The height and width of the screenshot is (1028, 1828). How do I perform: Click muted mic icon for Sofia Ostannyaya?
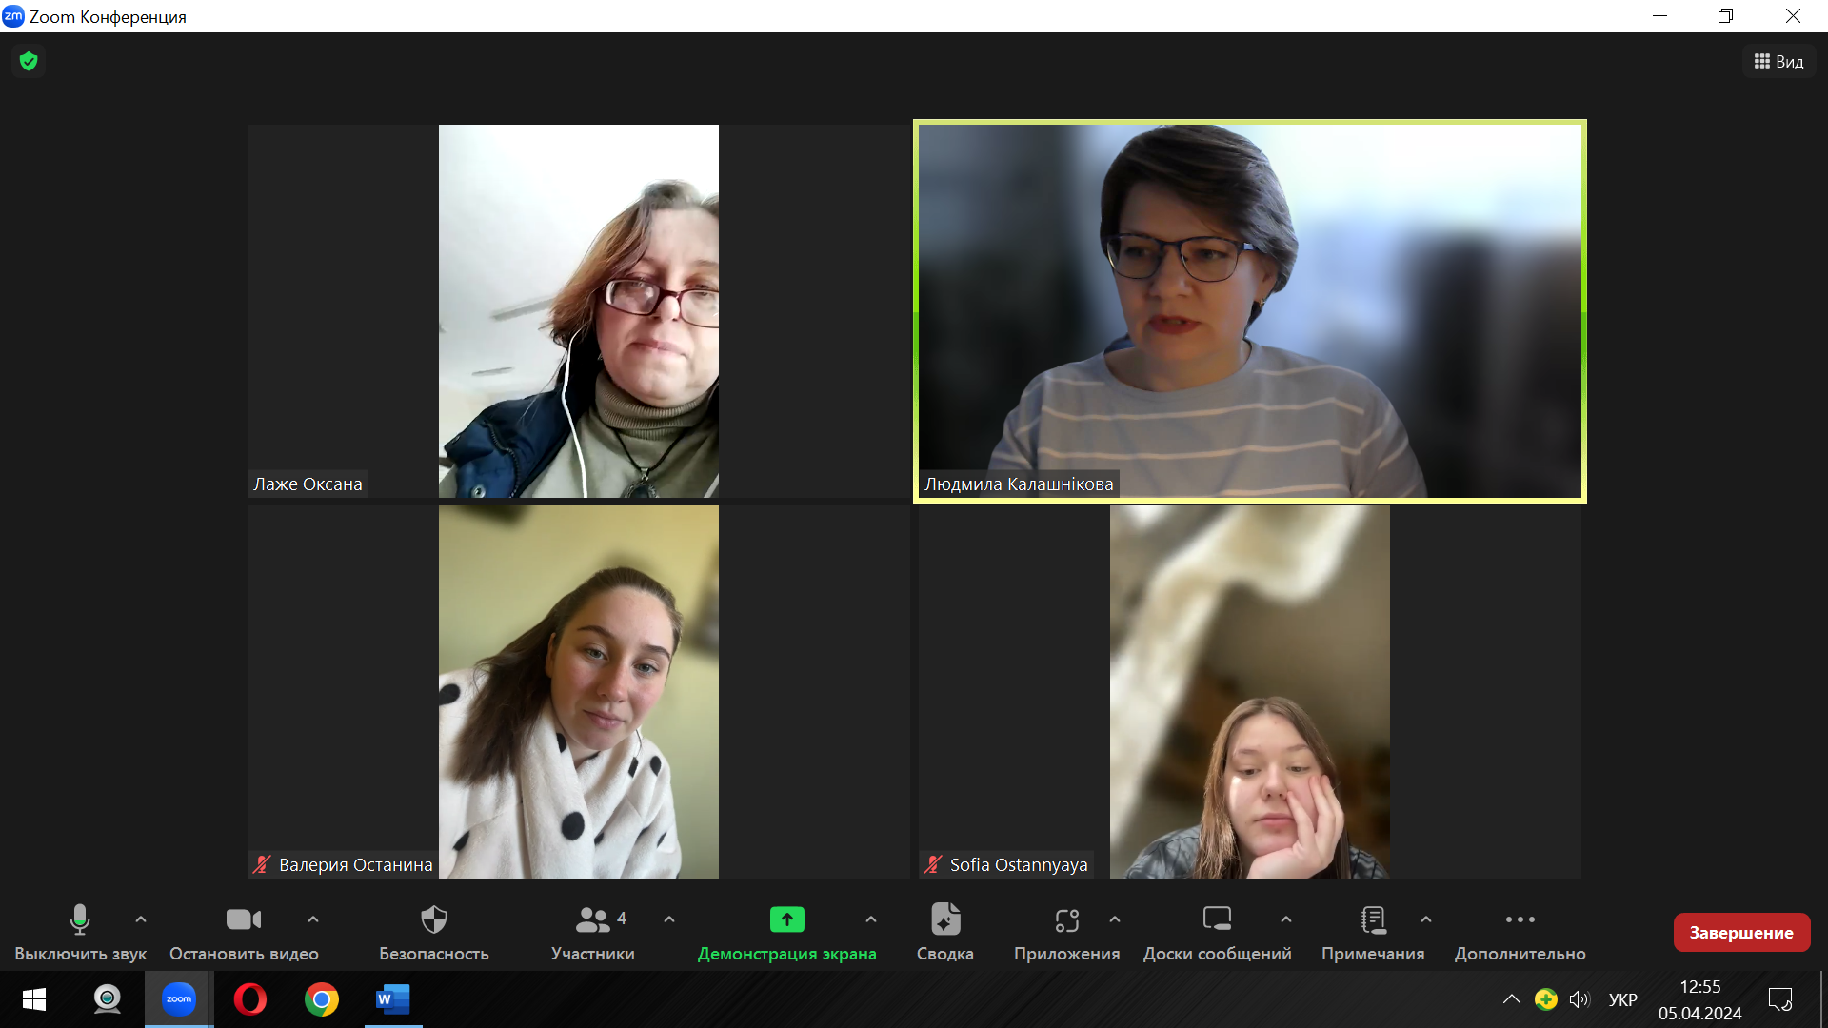(x=933, y=864)
